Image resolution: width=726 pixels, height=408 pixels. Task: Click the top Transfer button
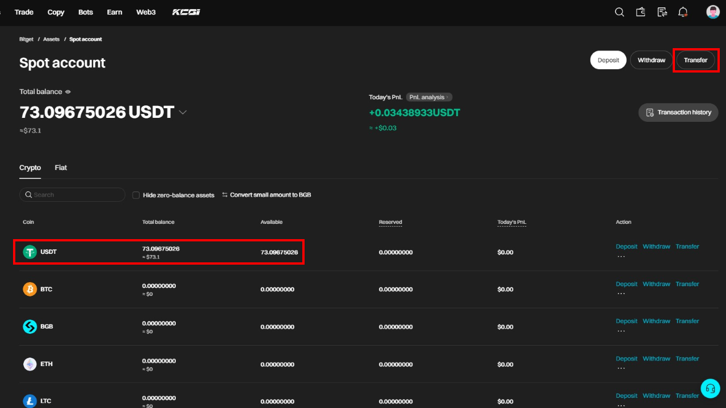pyautogui.click(x=695, y=60)
